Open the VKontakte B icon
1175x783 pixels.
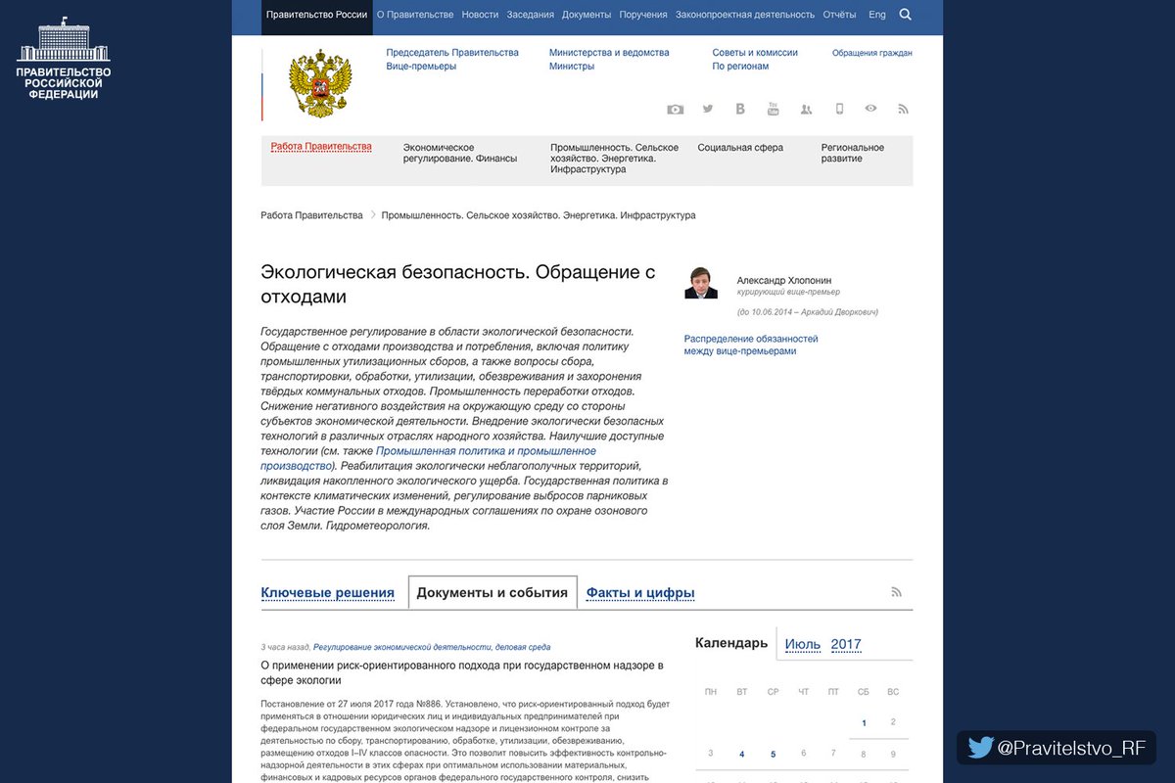point(740,109)
